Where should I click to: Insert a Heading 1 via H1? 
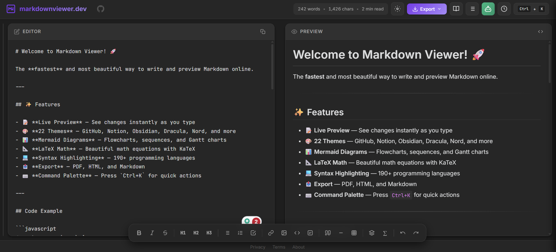pyautogui.click(x=183, y=233)
